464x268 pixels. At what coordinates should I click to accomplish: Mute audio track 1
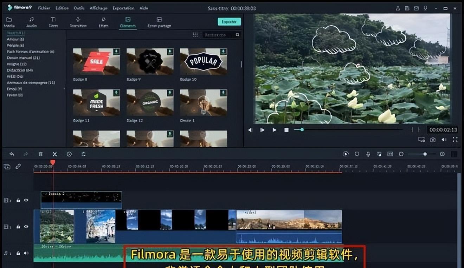tap(26, 253)
